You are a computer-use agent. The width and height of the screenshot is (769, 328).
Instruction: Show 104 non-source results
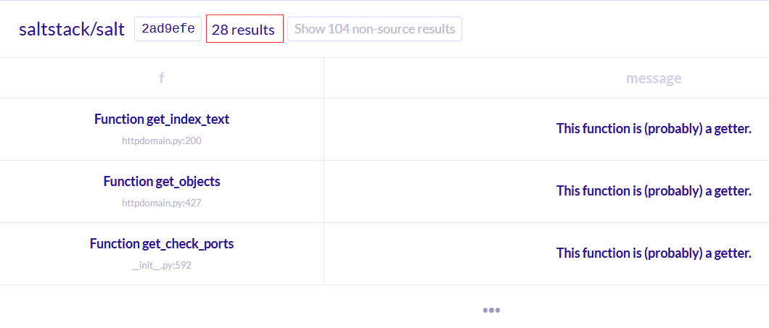[374, 30]
